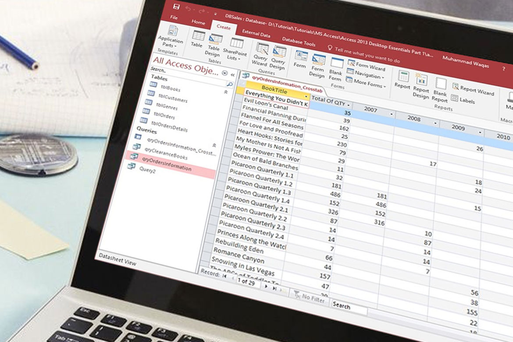
Task: Select the tblBooks table
Action: [166, 87]
